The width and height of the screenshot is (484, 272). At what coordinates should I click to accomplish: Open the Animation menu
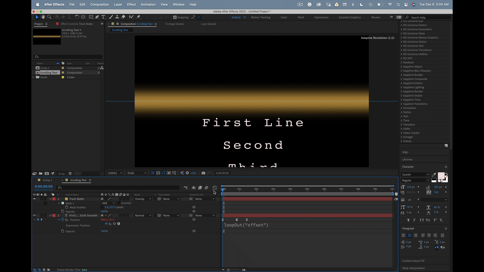click(x=148, y=5)
